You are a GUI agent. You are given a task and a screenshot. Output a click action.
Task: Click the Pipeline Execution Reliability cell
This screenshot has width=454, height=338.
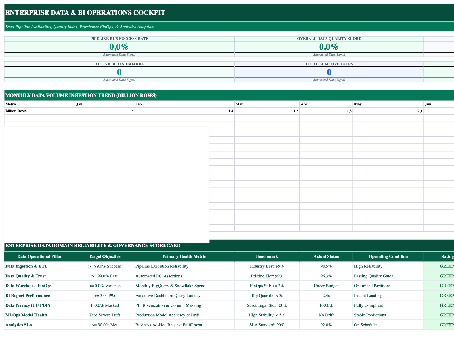click(184, 266)
